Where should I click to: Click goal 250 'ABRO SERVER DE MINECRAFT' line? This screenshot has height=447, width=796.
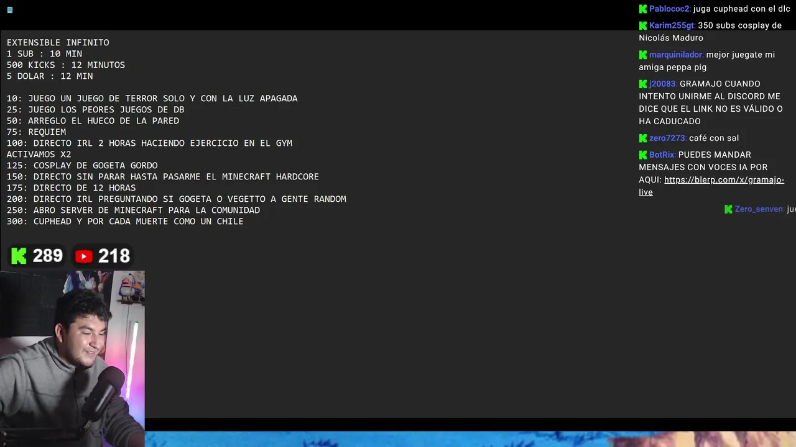tap(133, 210)
